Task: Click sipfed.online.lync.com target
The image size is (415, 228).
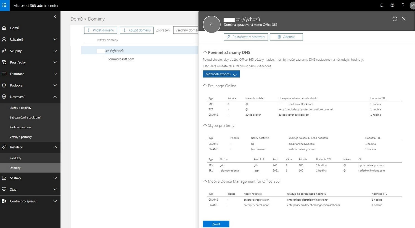Action: pos(371,171)
